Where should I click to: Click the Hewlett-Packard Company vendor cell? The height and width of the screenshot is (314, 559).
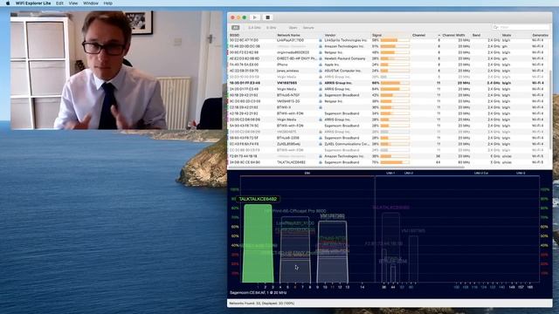point(345,58)
